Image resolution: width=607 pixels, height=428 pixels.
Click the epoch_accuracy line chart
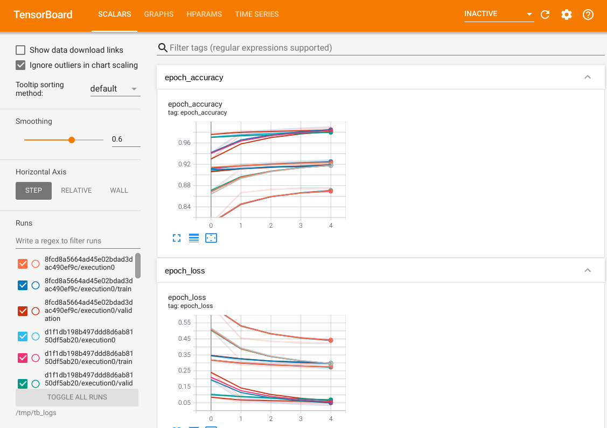[x=270, y=170]
